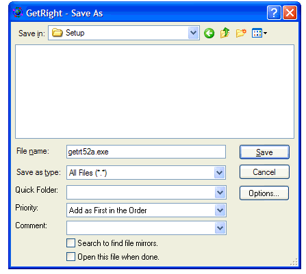The height and width of the screenshot is (274, 306).
Task: Open the View menu icon
Action: 259,33
